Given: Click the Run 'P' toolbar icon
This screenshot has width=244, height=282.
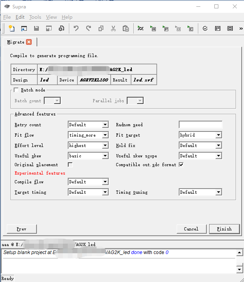Looking at the screenshot, I should point(165,28).
